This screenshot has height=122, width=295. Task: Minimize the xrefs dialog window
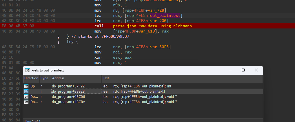pos(230,70)
